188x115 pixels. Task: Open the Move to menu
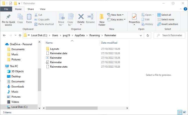[61, 20]
